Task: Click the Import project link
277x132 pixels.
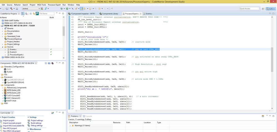Action: [8, 120]
